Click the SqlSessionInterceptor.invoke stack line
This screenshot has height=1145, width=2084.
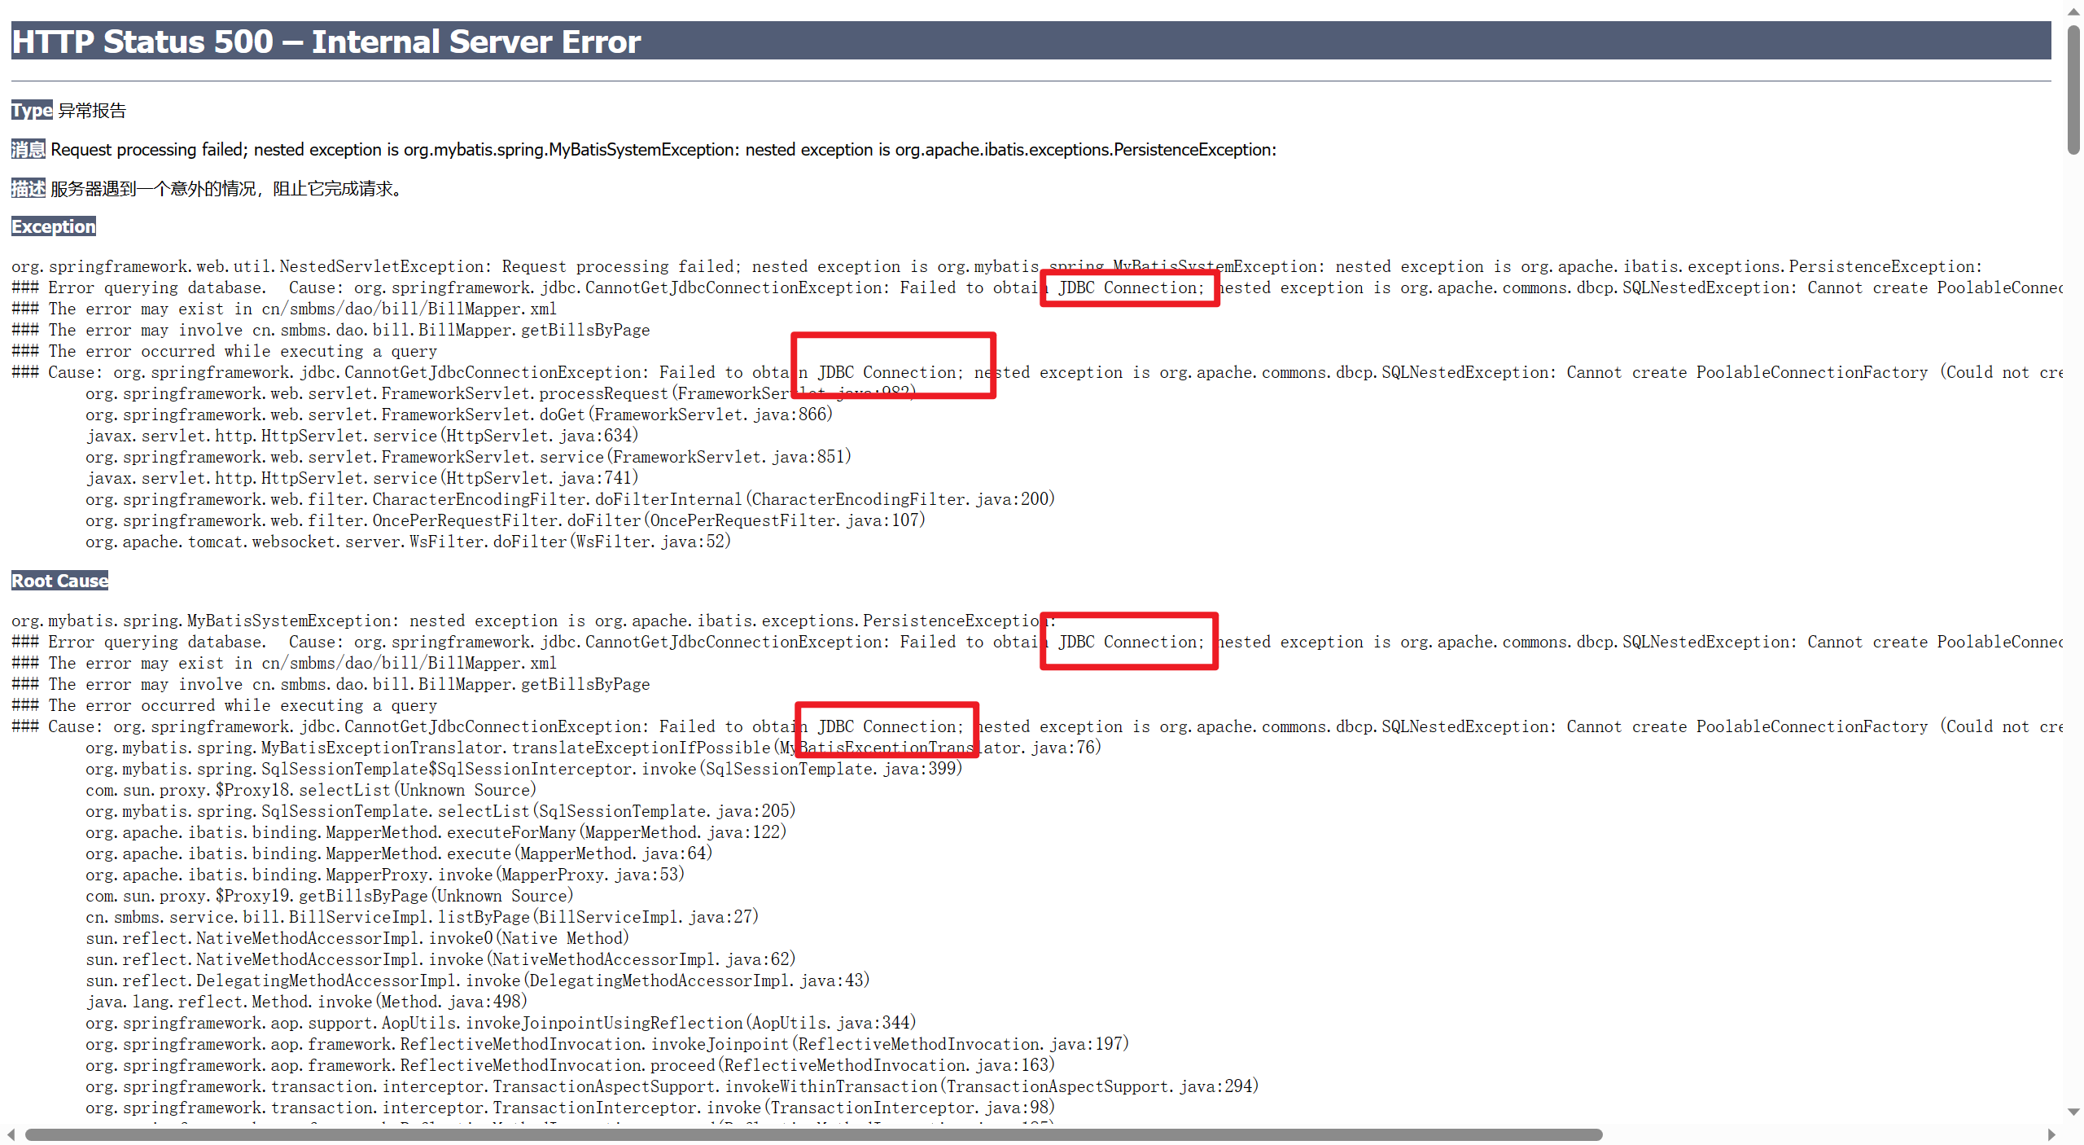[x=523, y=769]
